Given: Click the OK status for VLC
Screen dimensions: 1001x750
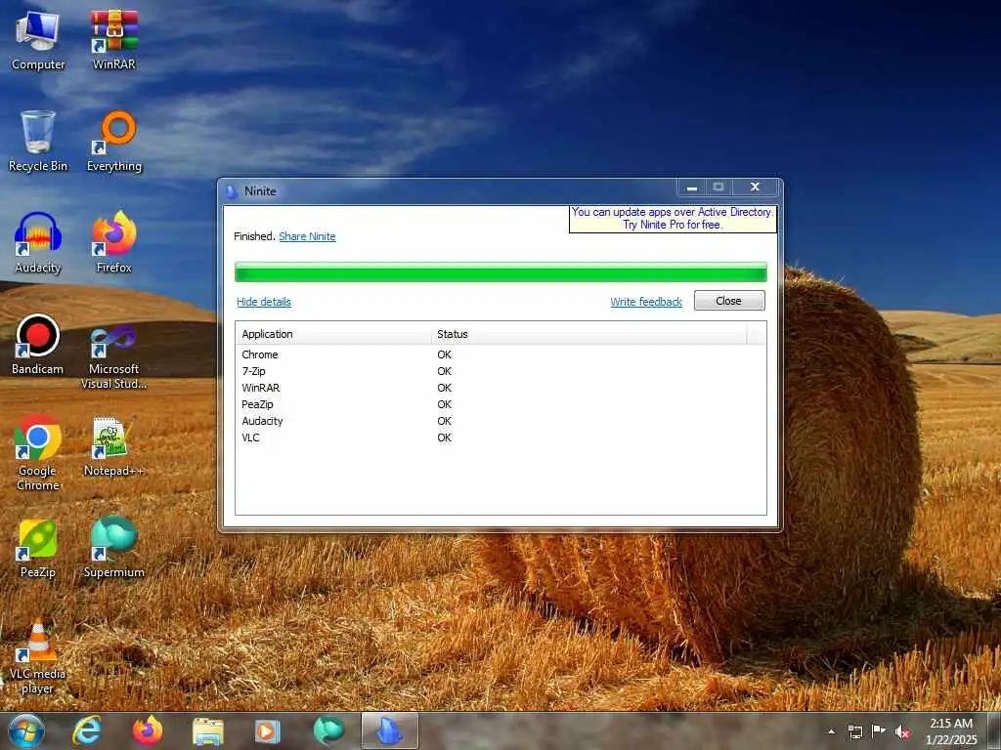Looking at the screenshot, I should (445, 437).
